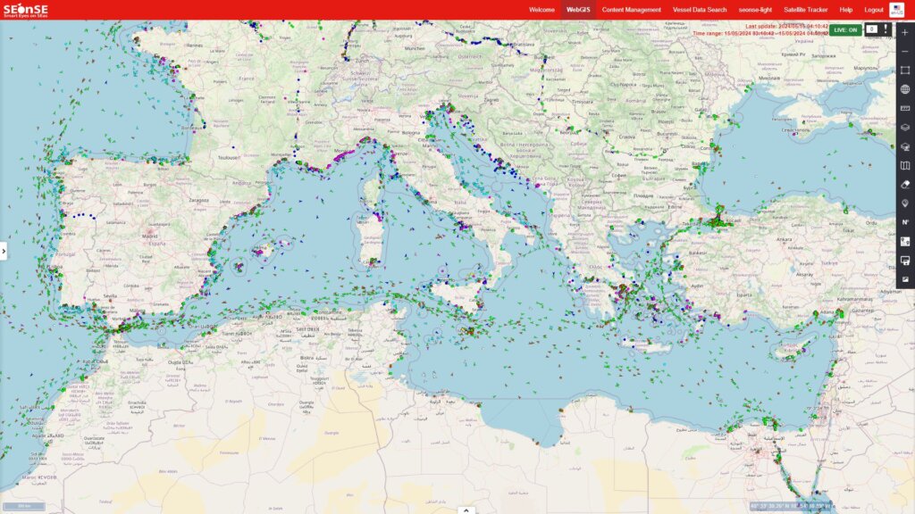Select the rectangle area selection tool
This screenshot has height=514, width=915.
coord(905,70)
